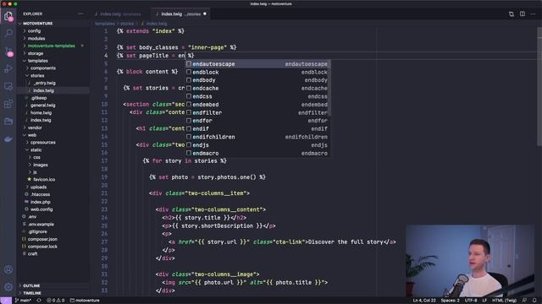
Task: Click the feedback icon in status bar
Action: [524, 301]
